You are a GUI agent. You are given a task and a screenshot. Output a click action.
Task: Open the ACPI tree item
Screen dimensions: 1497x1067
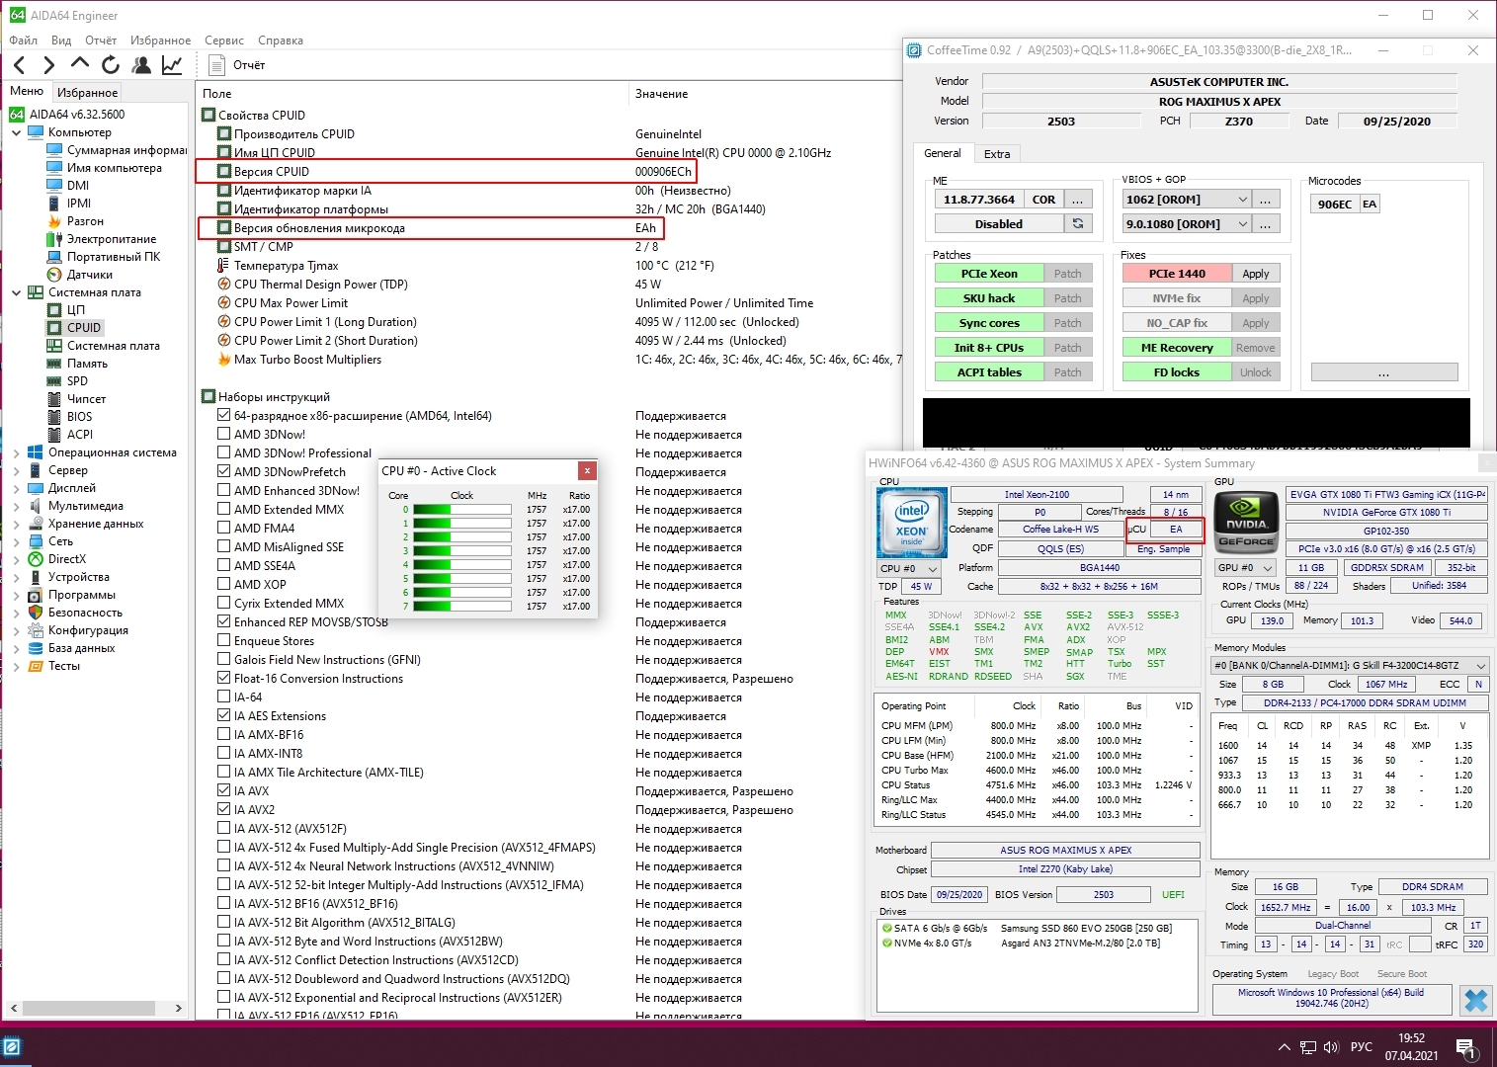(x=79, y=435)
